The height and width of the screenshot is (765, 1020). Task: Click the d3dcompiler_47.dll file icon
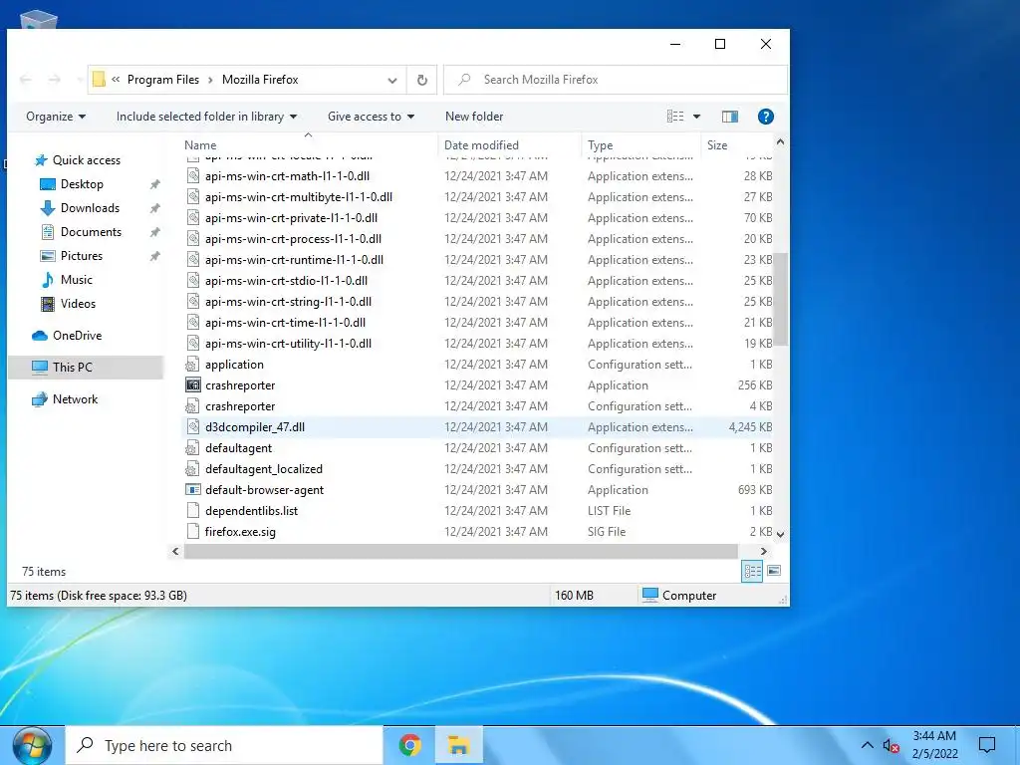(x=192, y=426)
